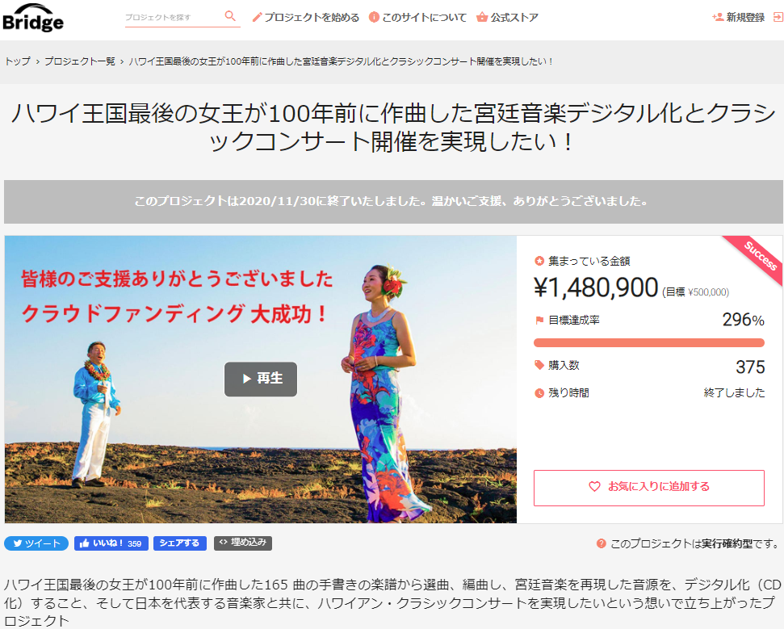
Task: Play the project video with 再生 button
Action: point(261,379)
